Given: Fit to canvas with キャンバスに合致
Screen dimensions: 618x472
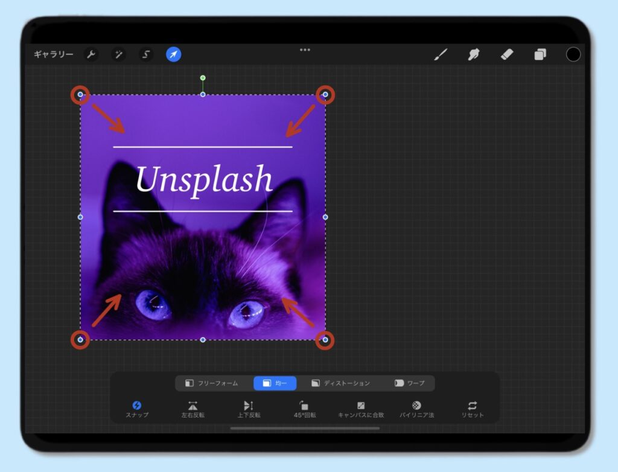Looking at the screenshot, I should click(x=361, y=409).
